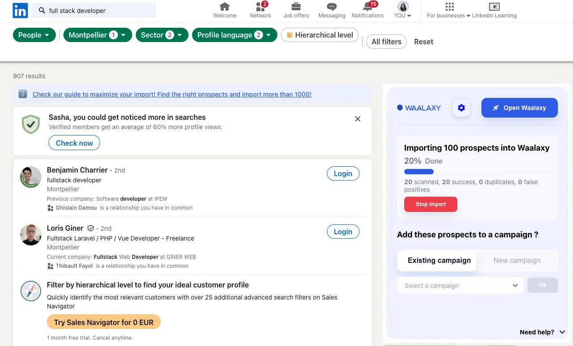The image size is (573, 346).
Task: Open LinkedIn Learning icon
Action: pyautogui.click(x=494, y=7)
